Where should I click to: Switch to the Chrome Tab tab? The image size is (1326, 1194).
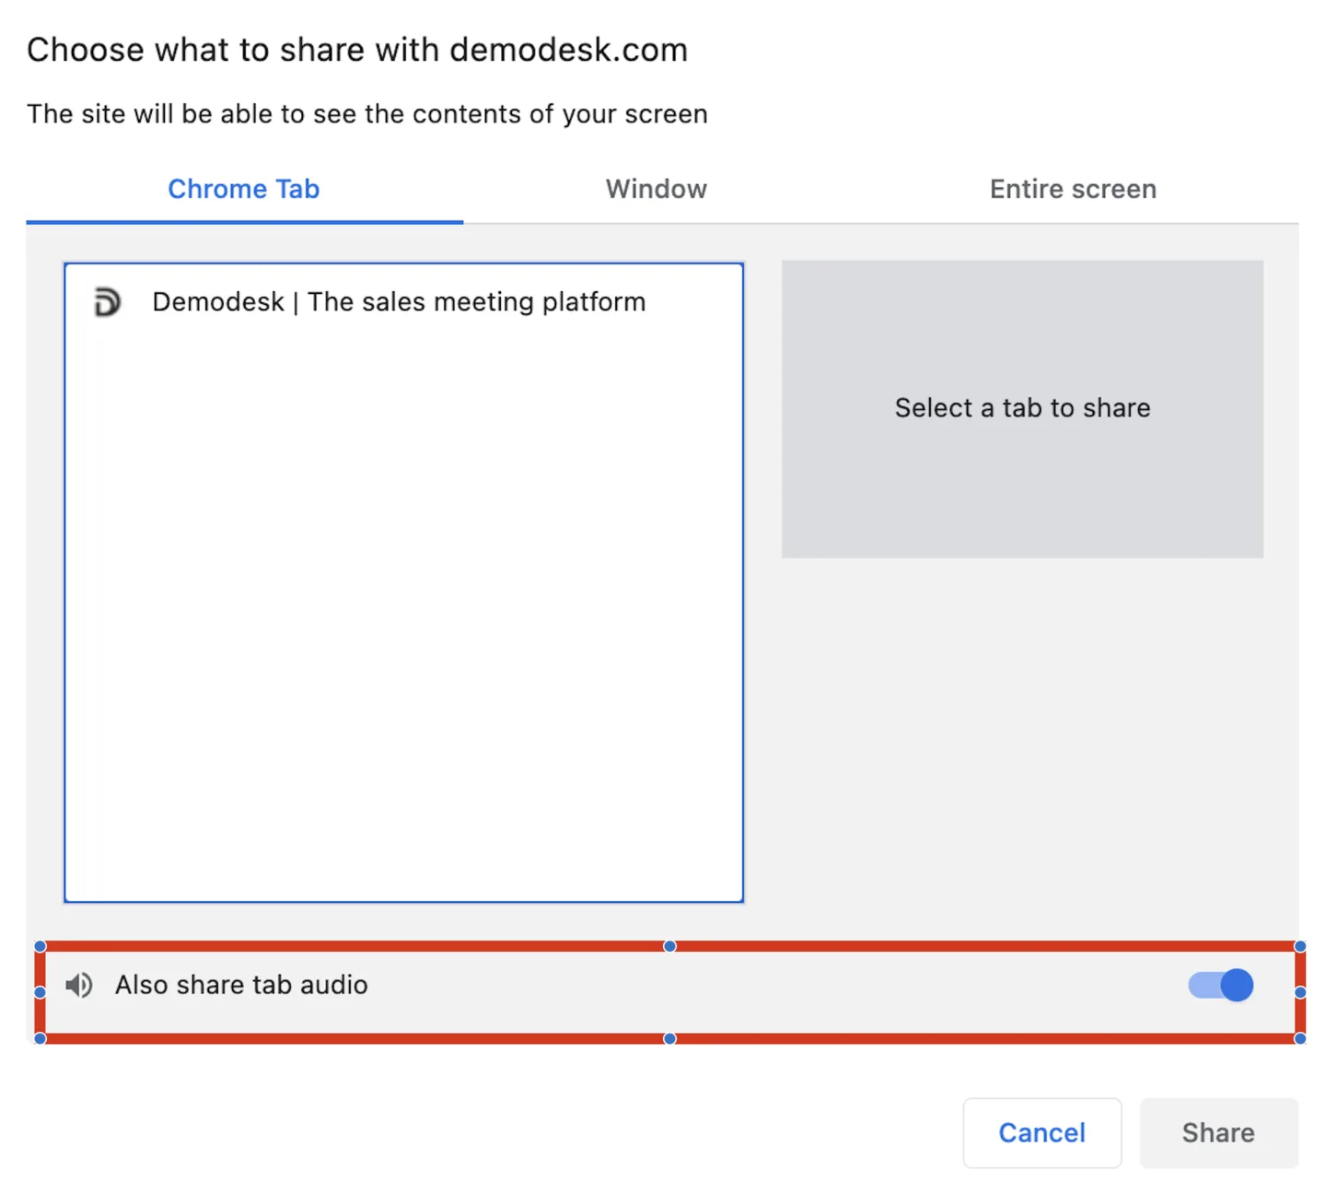pyautogui.click(x=244, y=189)
